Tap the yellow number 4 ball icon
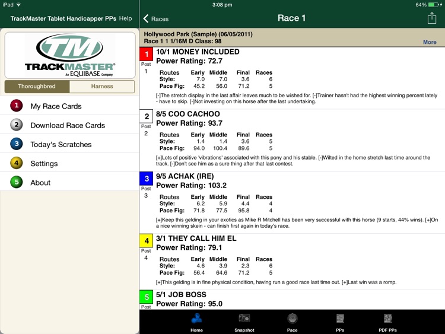The height and width of the screenshot is (334, 445). (x=17, y=163)
